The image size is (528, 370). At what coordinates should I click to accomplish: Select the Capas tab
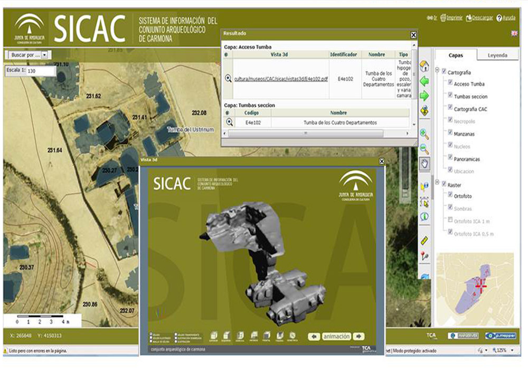point(456,55)
